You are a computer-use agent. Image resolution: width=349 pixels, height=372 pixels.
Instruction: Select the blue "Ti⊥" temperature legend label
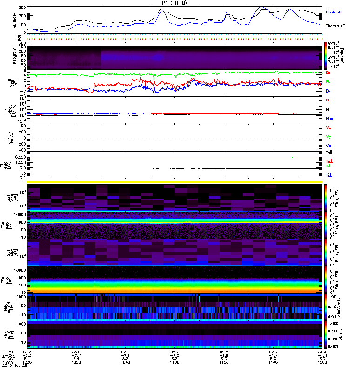pyautogui.click(x=329, y=175)
